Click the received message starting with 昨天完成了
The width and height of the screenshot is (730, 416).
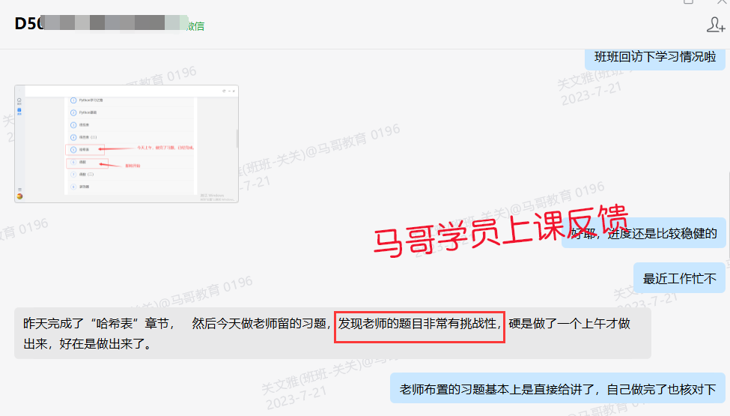click(x=332, y=334)
